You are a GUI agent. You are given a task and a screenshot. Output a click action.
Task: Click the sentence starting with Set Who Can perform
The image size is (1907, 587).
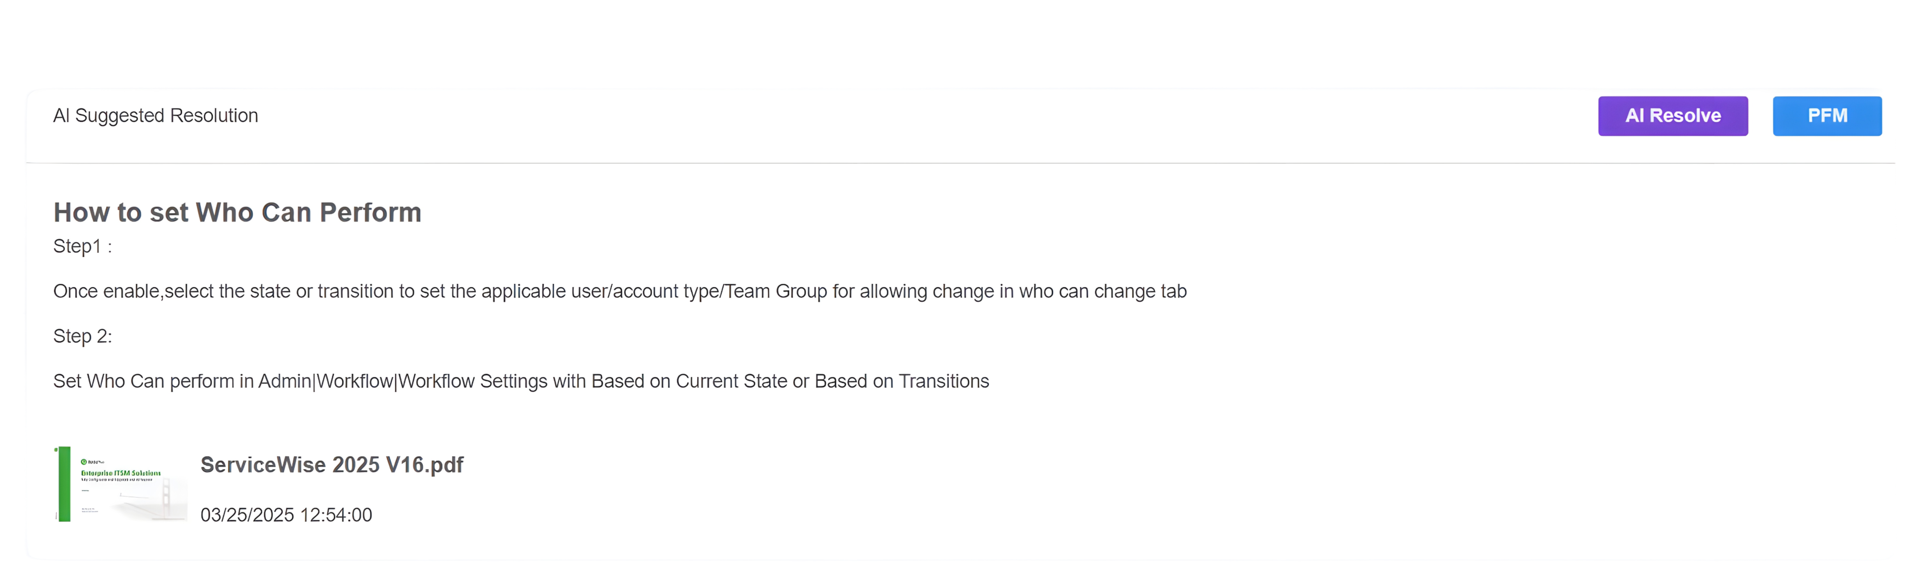pyautogui.click(x=520, y=382)
